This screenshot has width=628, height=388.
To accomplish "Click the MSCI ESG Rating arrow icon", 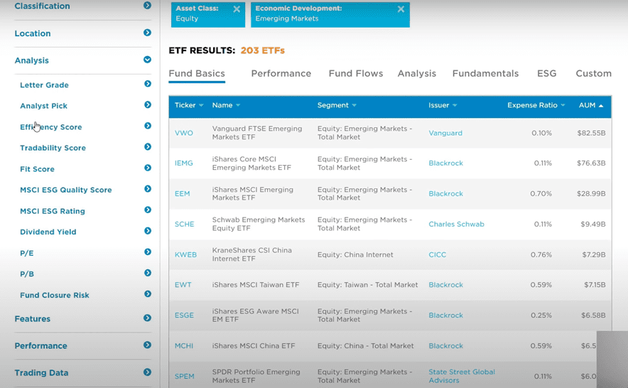I will click(148, 210).
